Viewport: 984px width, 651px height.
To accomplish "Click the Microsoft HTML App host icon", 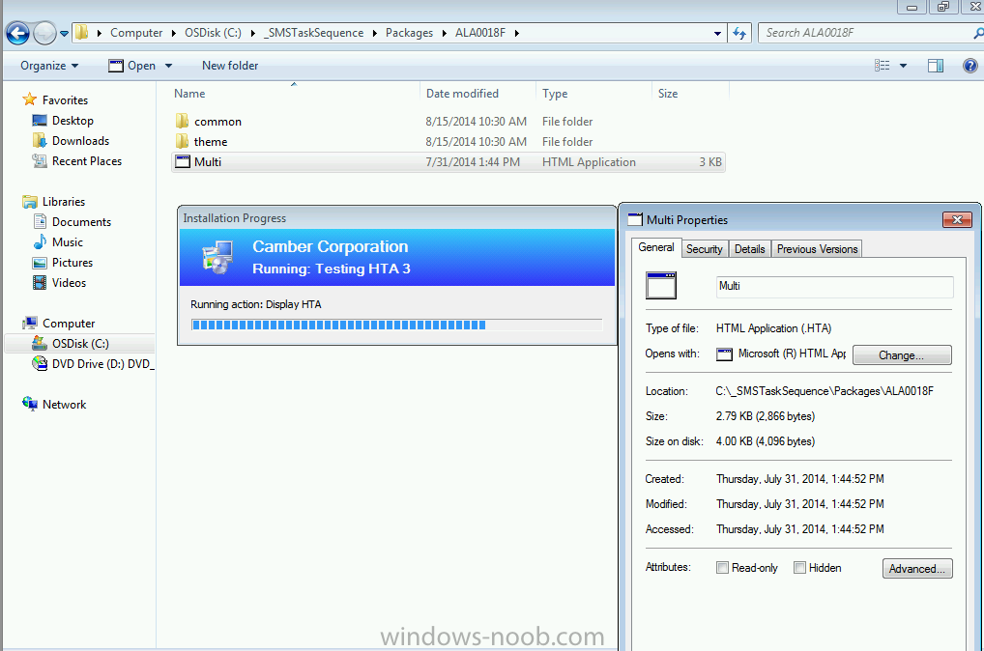I will pyautogui.click(x=724, y=354).
